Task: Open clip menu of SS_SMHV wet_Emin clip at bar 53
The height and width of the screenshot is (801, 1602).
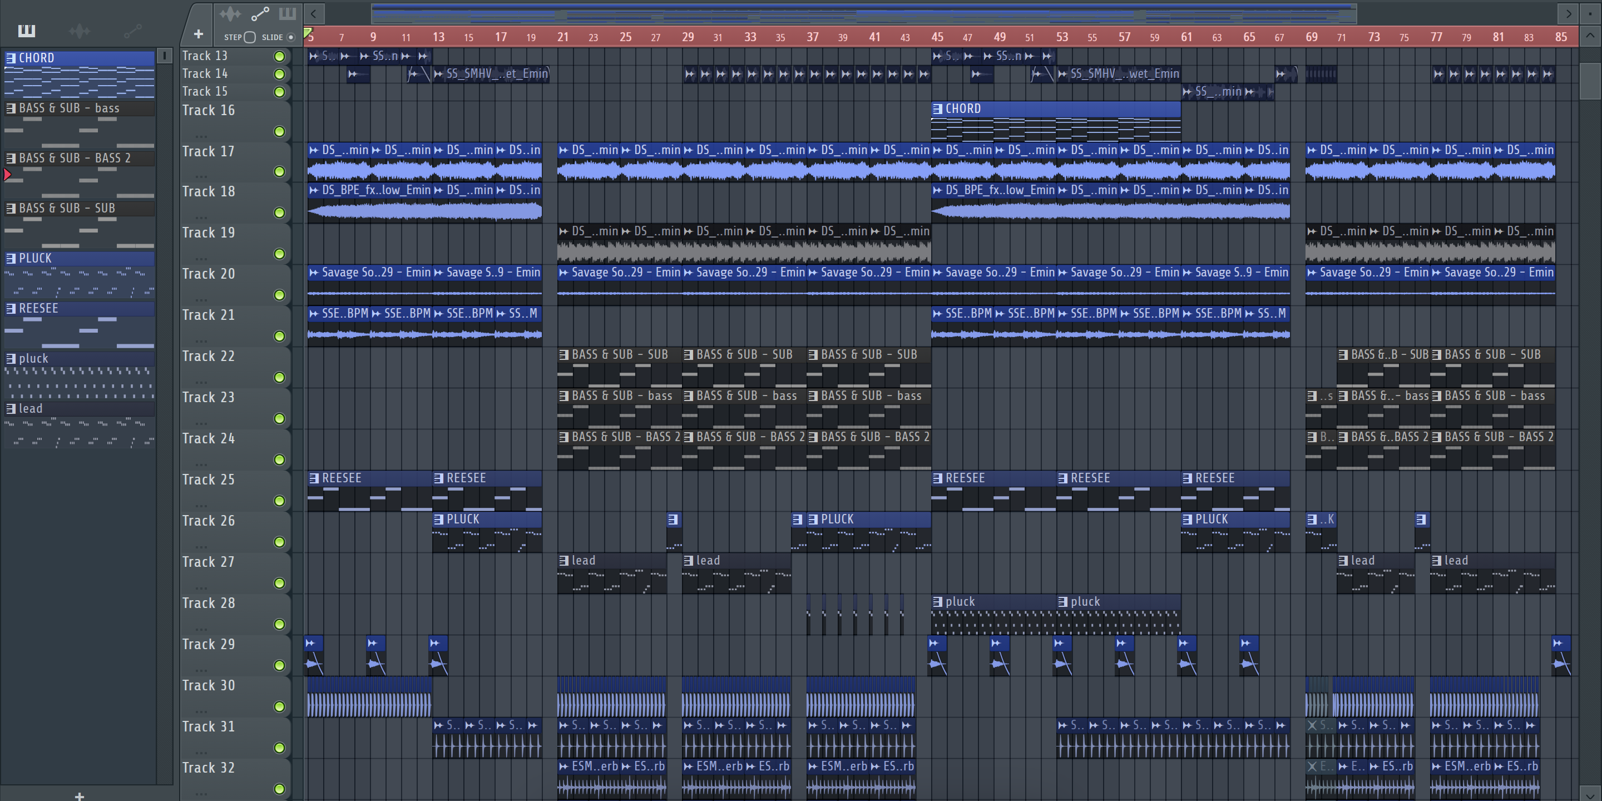Action: coord(1062,74)
